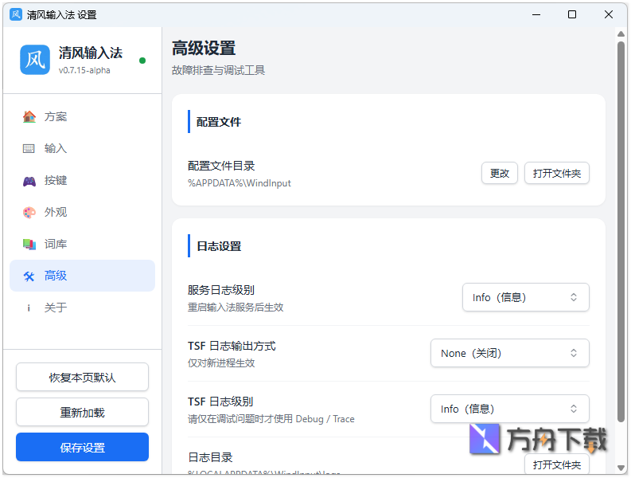Viewport: 631px width, 478px height.
Task: Click the 配置文件 section title
Action: coord(219,122)
